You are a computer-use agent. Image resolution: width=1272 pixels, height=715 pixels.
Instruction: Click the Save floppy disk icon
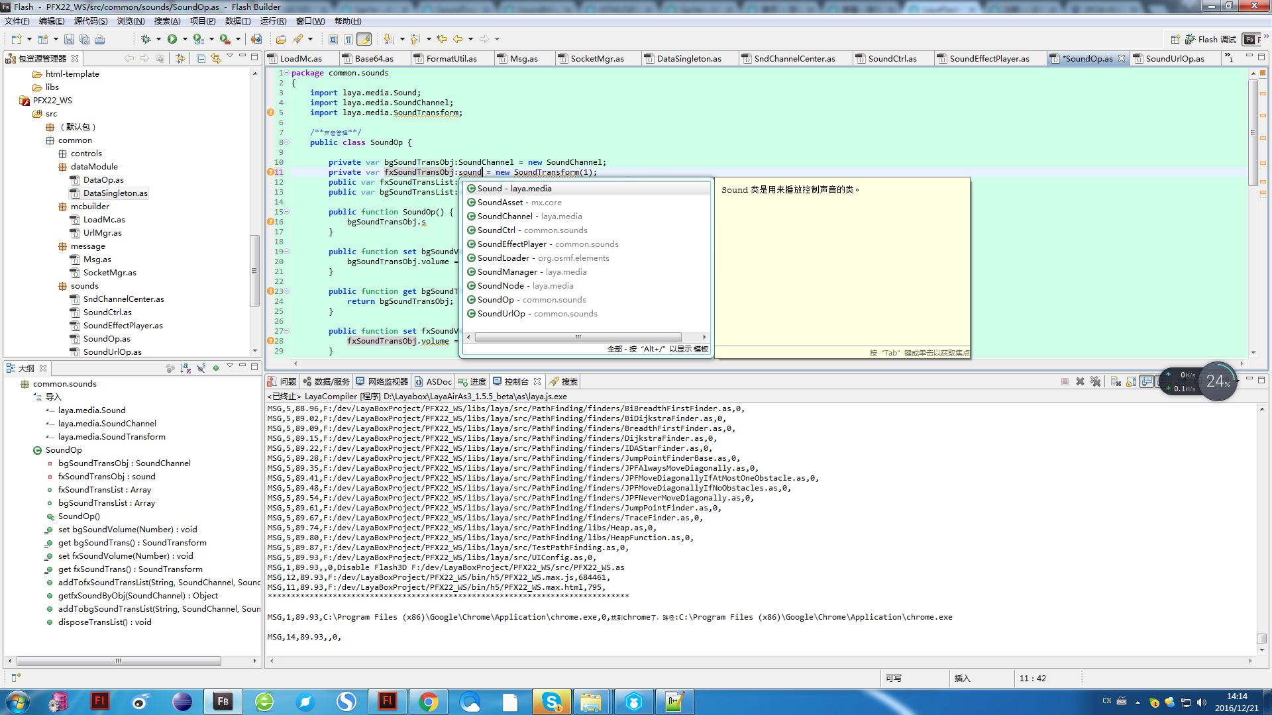(x=68, y=40)
